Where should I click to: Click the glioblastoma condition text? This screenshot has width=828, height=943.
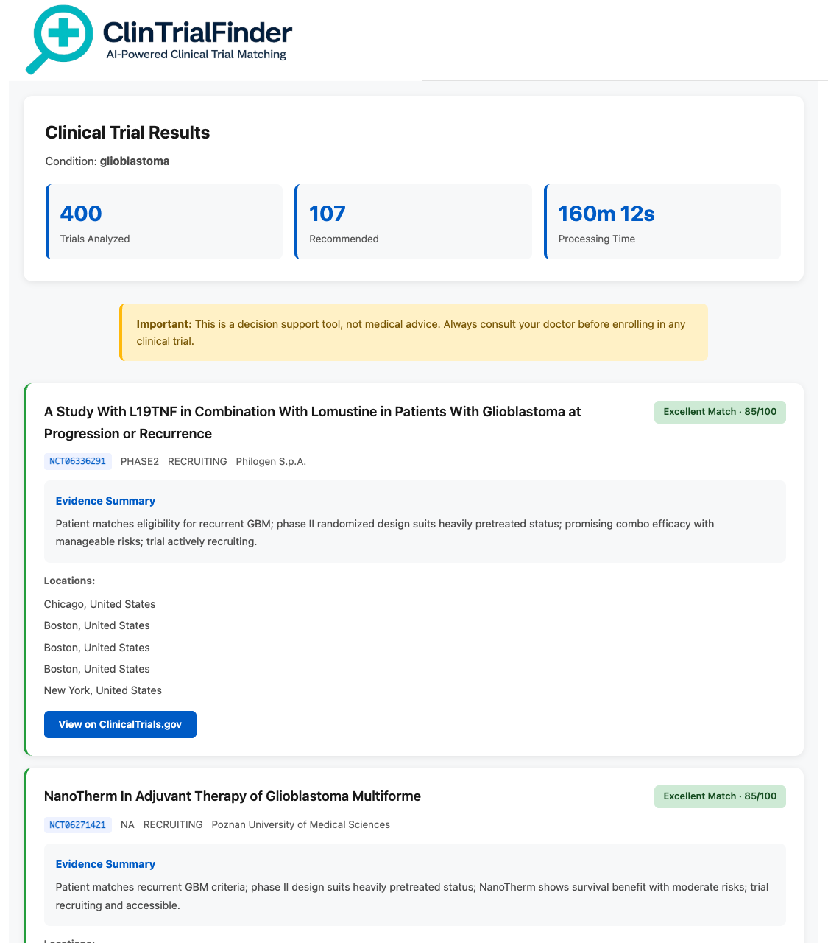pyautogui.click(x=135, y=161)
